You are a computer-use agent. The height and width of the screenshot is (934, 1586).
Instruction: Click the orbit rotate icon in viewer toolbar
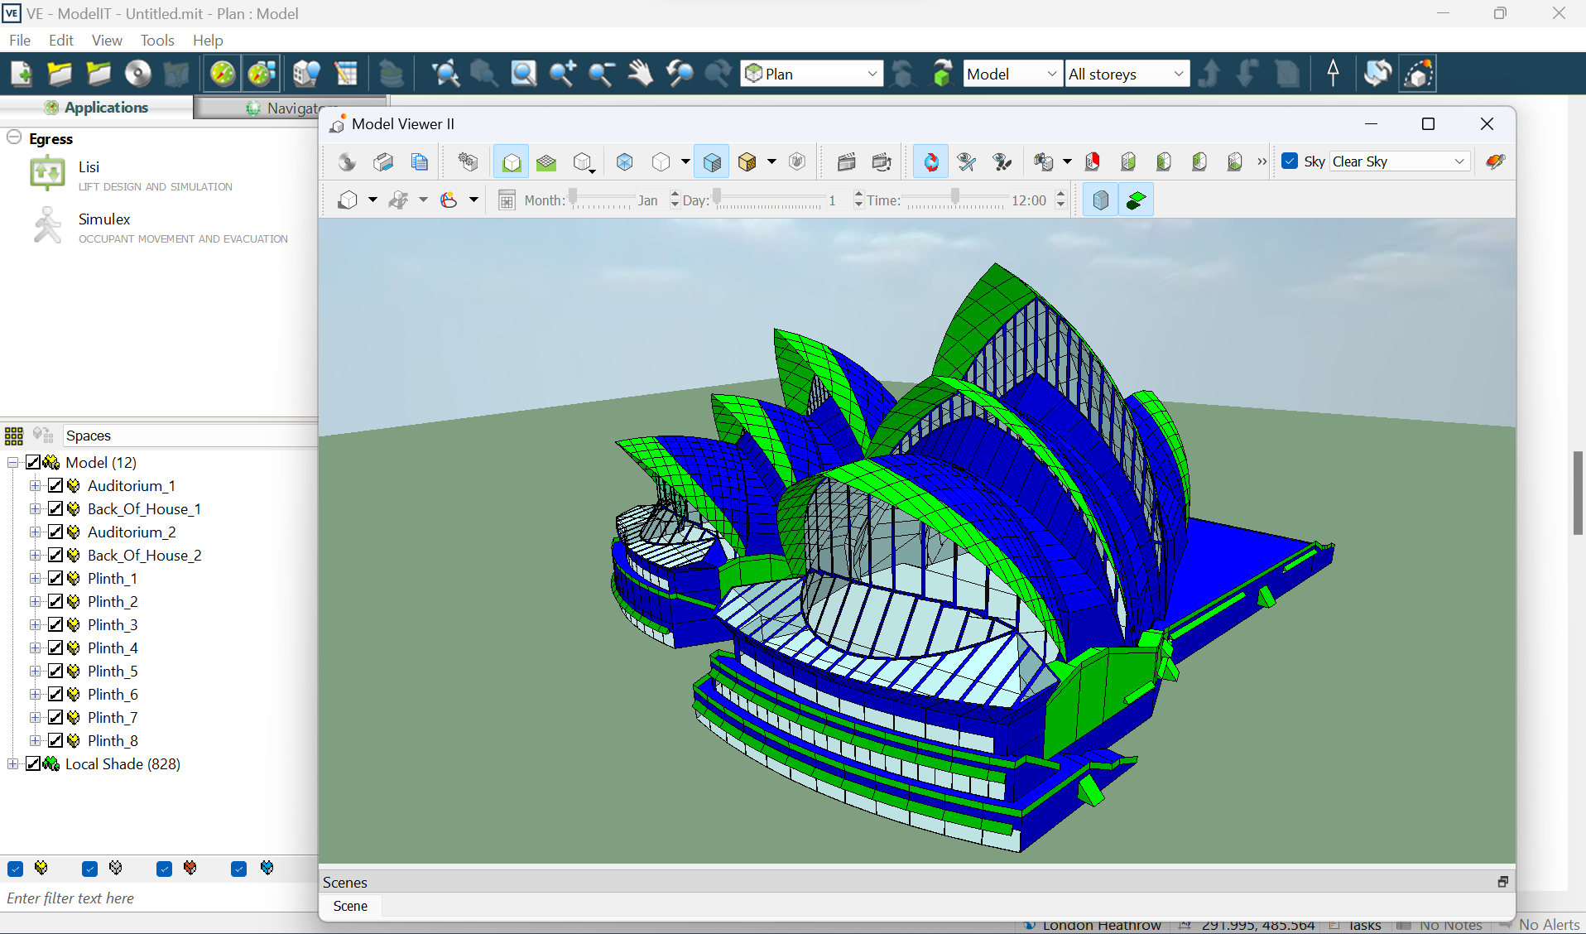point(931,161)
